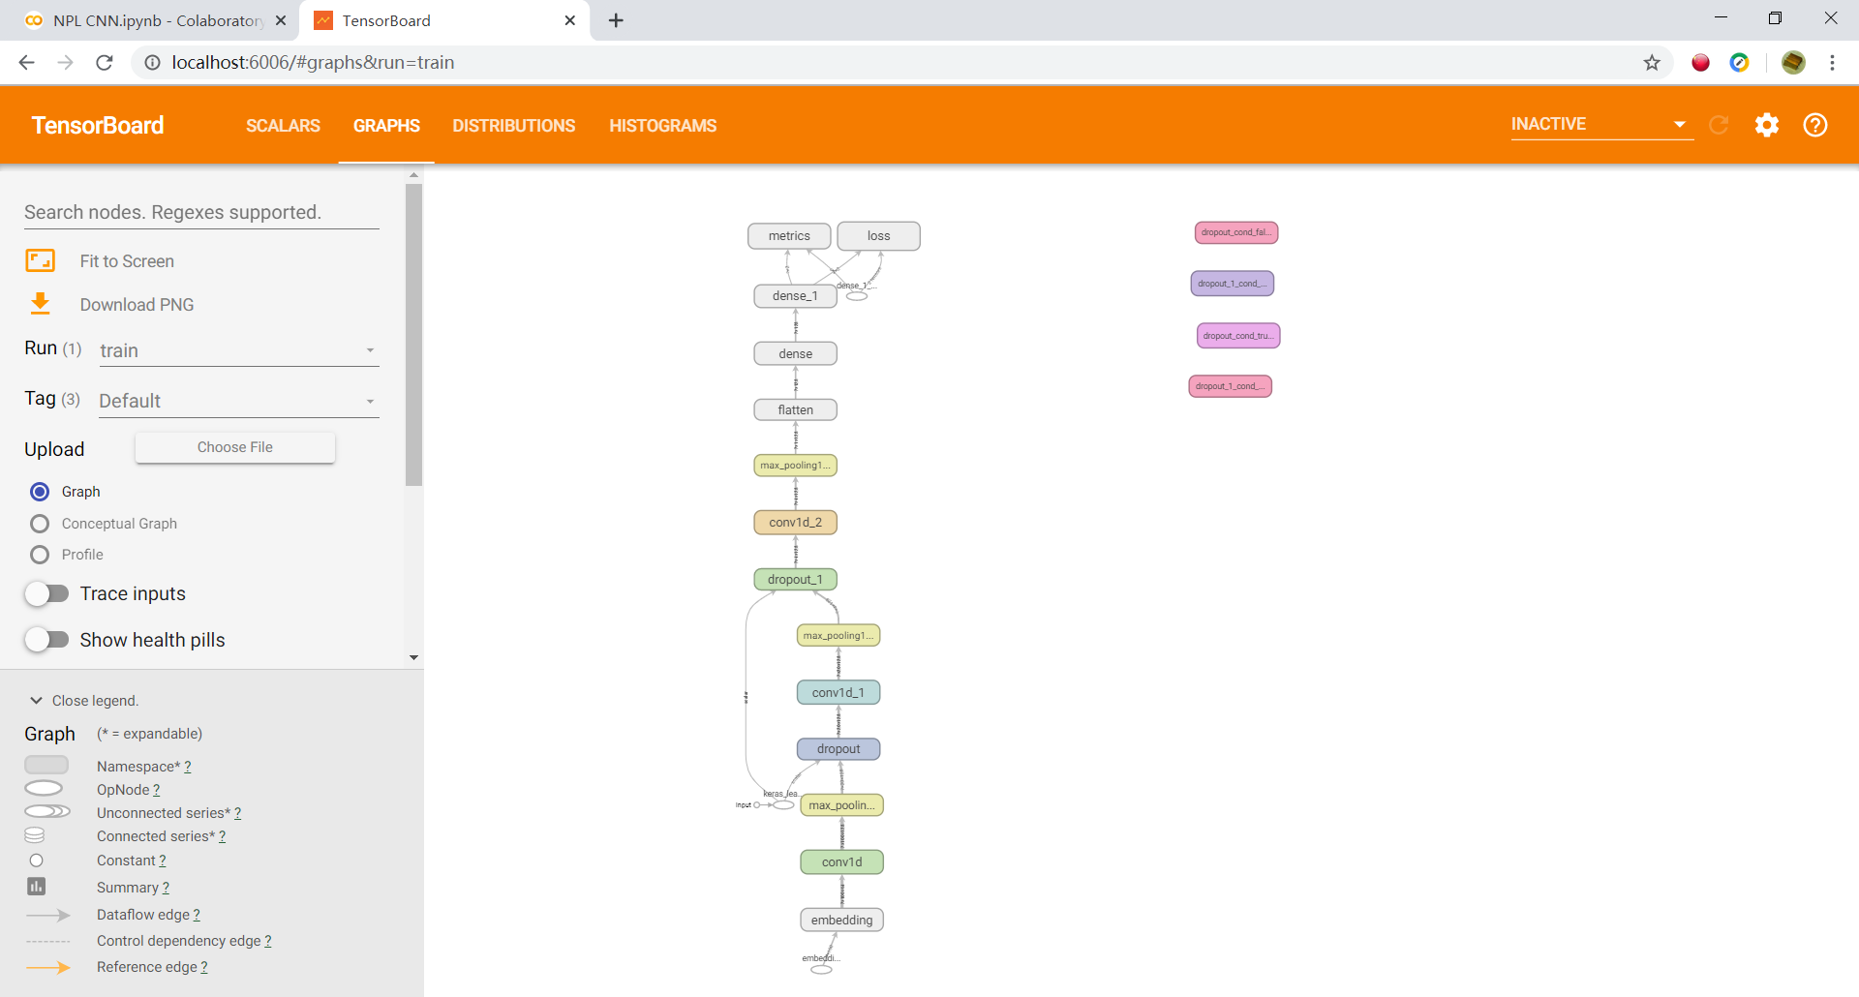Open TensorBoard settings gear
The height and width of the screenshot is (997, 1859).
[1767, 126]
